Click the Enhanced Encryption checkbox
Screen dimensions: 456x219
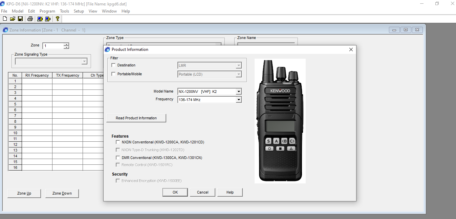(x=118, y=181)
